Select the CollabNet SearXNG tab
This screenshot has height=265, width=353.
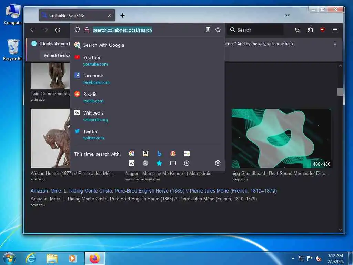pyautogui.click(x=77, y=15)
